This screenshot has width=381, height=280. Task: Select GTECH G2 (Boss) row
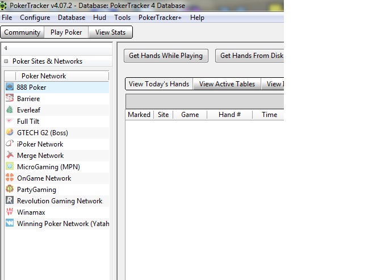[x=57, y=133]
